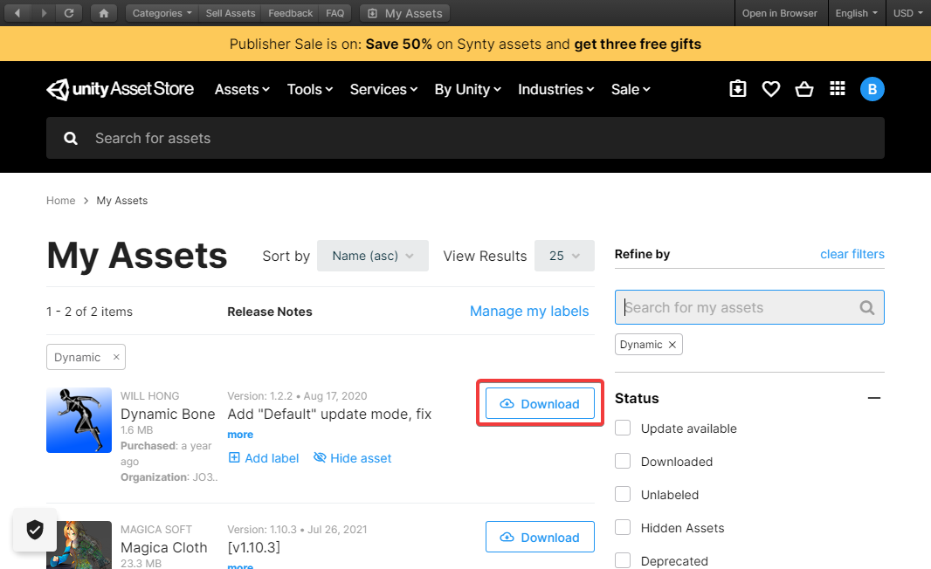Open the user account avatar
Viewport: 931px width, 569px height.
point(872,88)
